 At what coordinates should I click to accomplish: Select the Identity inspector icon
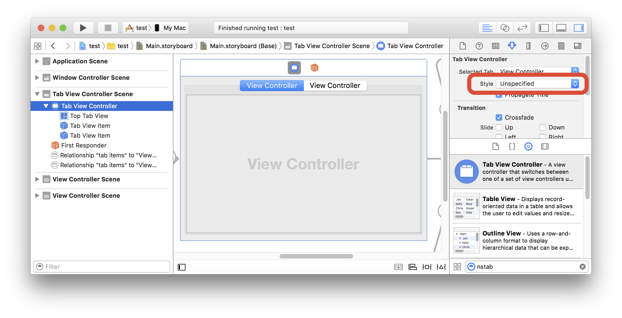(495, 45)
